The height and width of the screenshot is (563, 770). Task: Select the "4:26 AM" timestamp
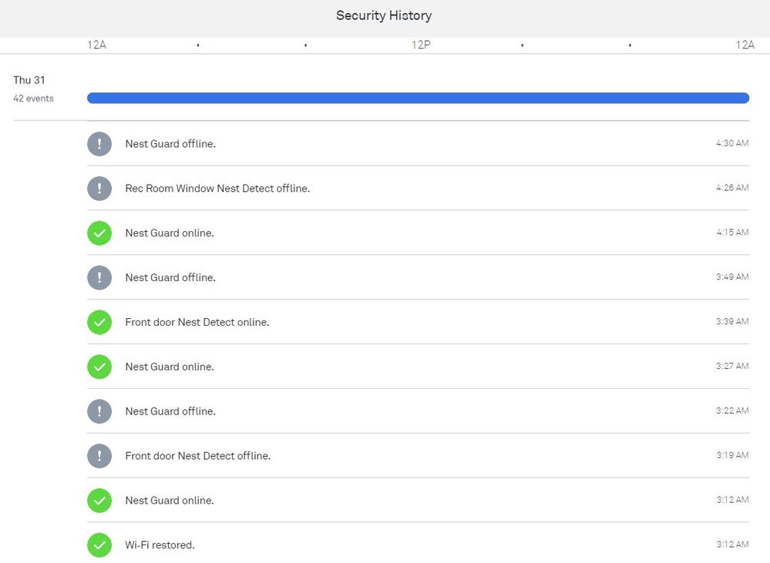coord(732,188)
